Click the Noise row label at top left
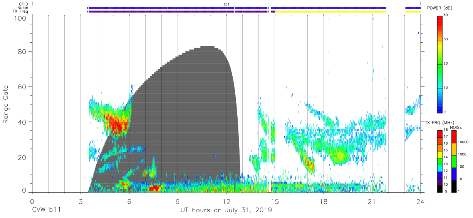The image size is (473, 218). pyautogui.click(x=23, y=8)
